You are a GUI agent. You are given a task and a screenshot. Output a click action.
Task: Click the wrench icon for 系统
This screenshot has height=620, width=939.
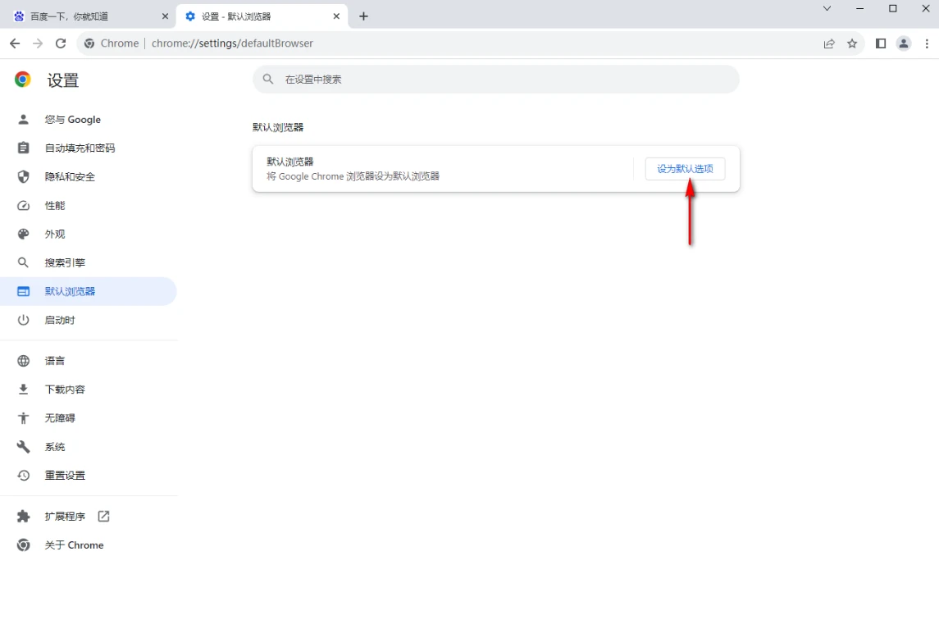[x=23, y=447]
